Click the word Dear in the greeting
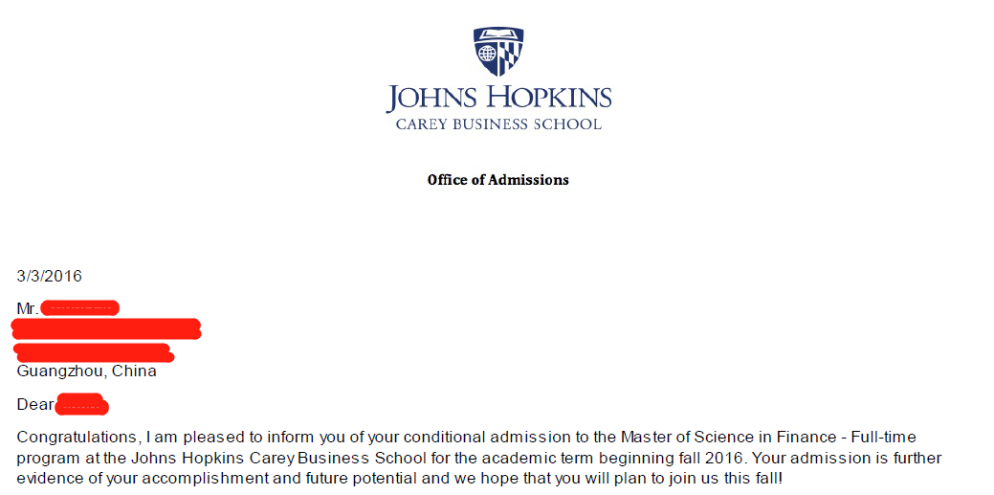The width and height of the screenshot is (994, 495). (x=34, y=404)
